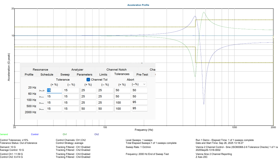Toggle the Channel Tol checkbox
This screenshot has height=159, width=278.
point(88,79)
